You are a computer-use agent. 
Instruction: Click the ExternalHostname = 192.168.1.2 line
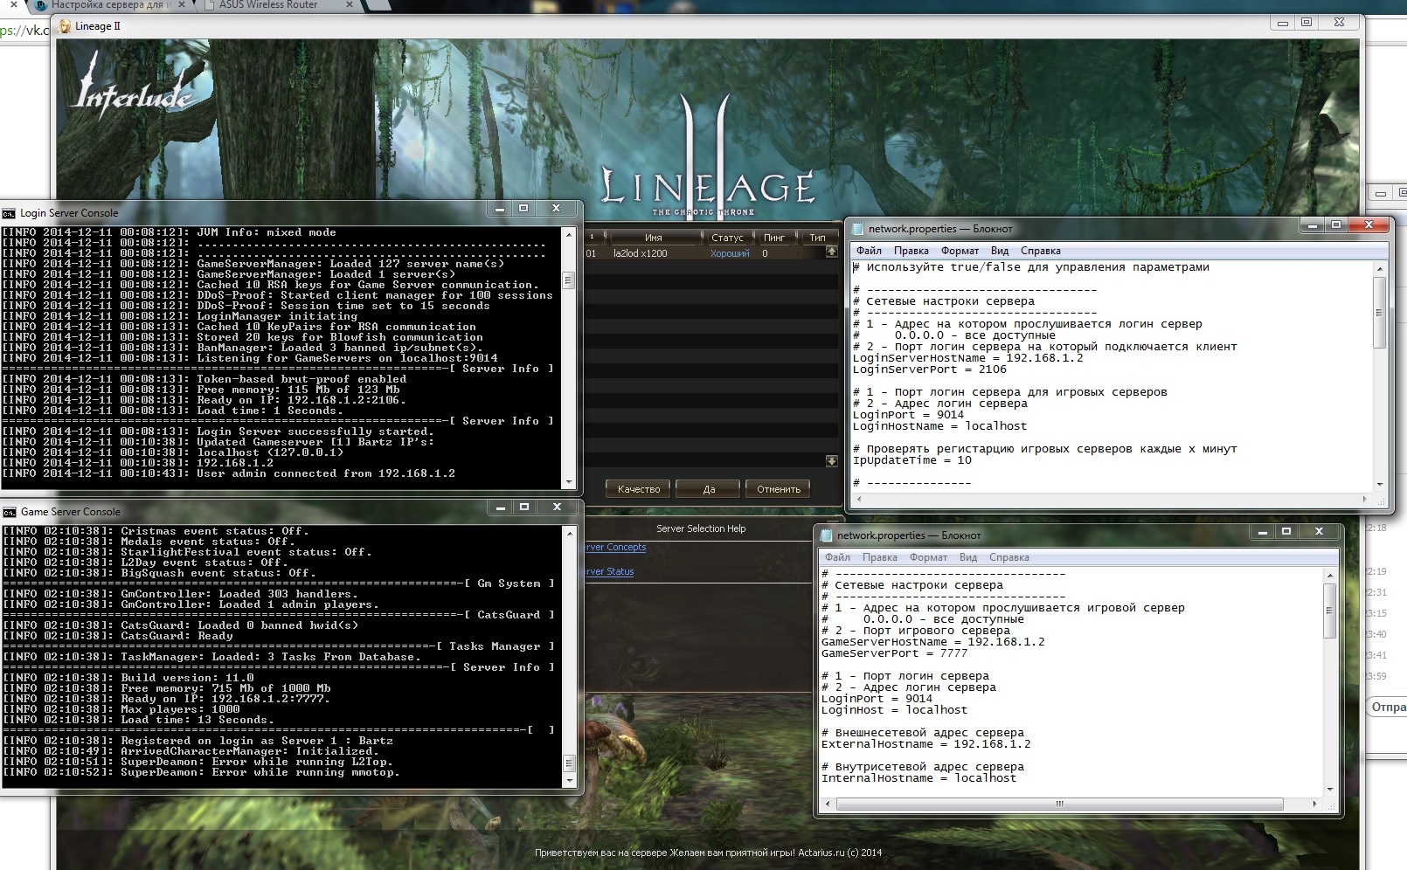(x=925, y=744)
